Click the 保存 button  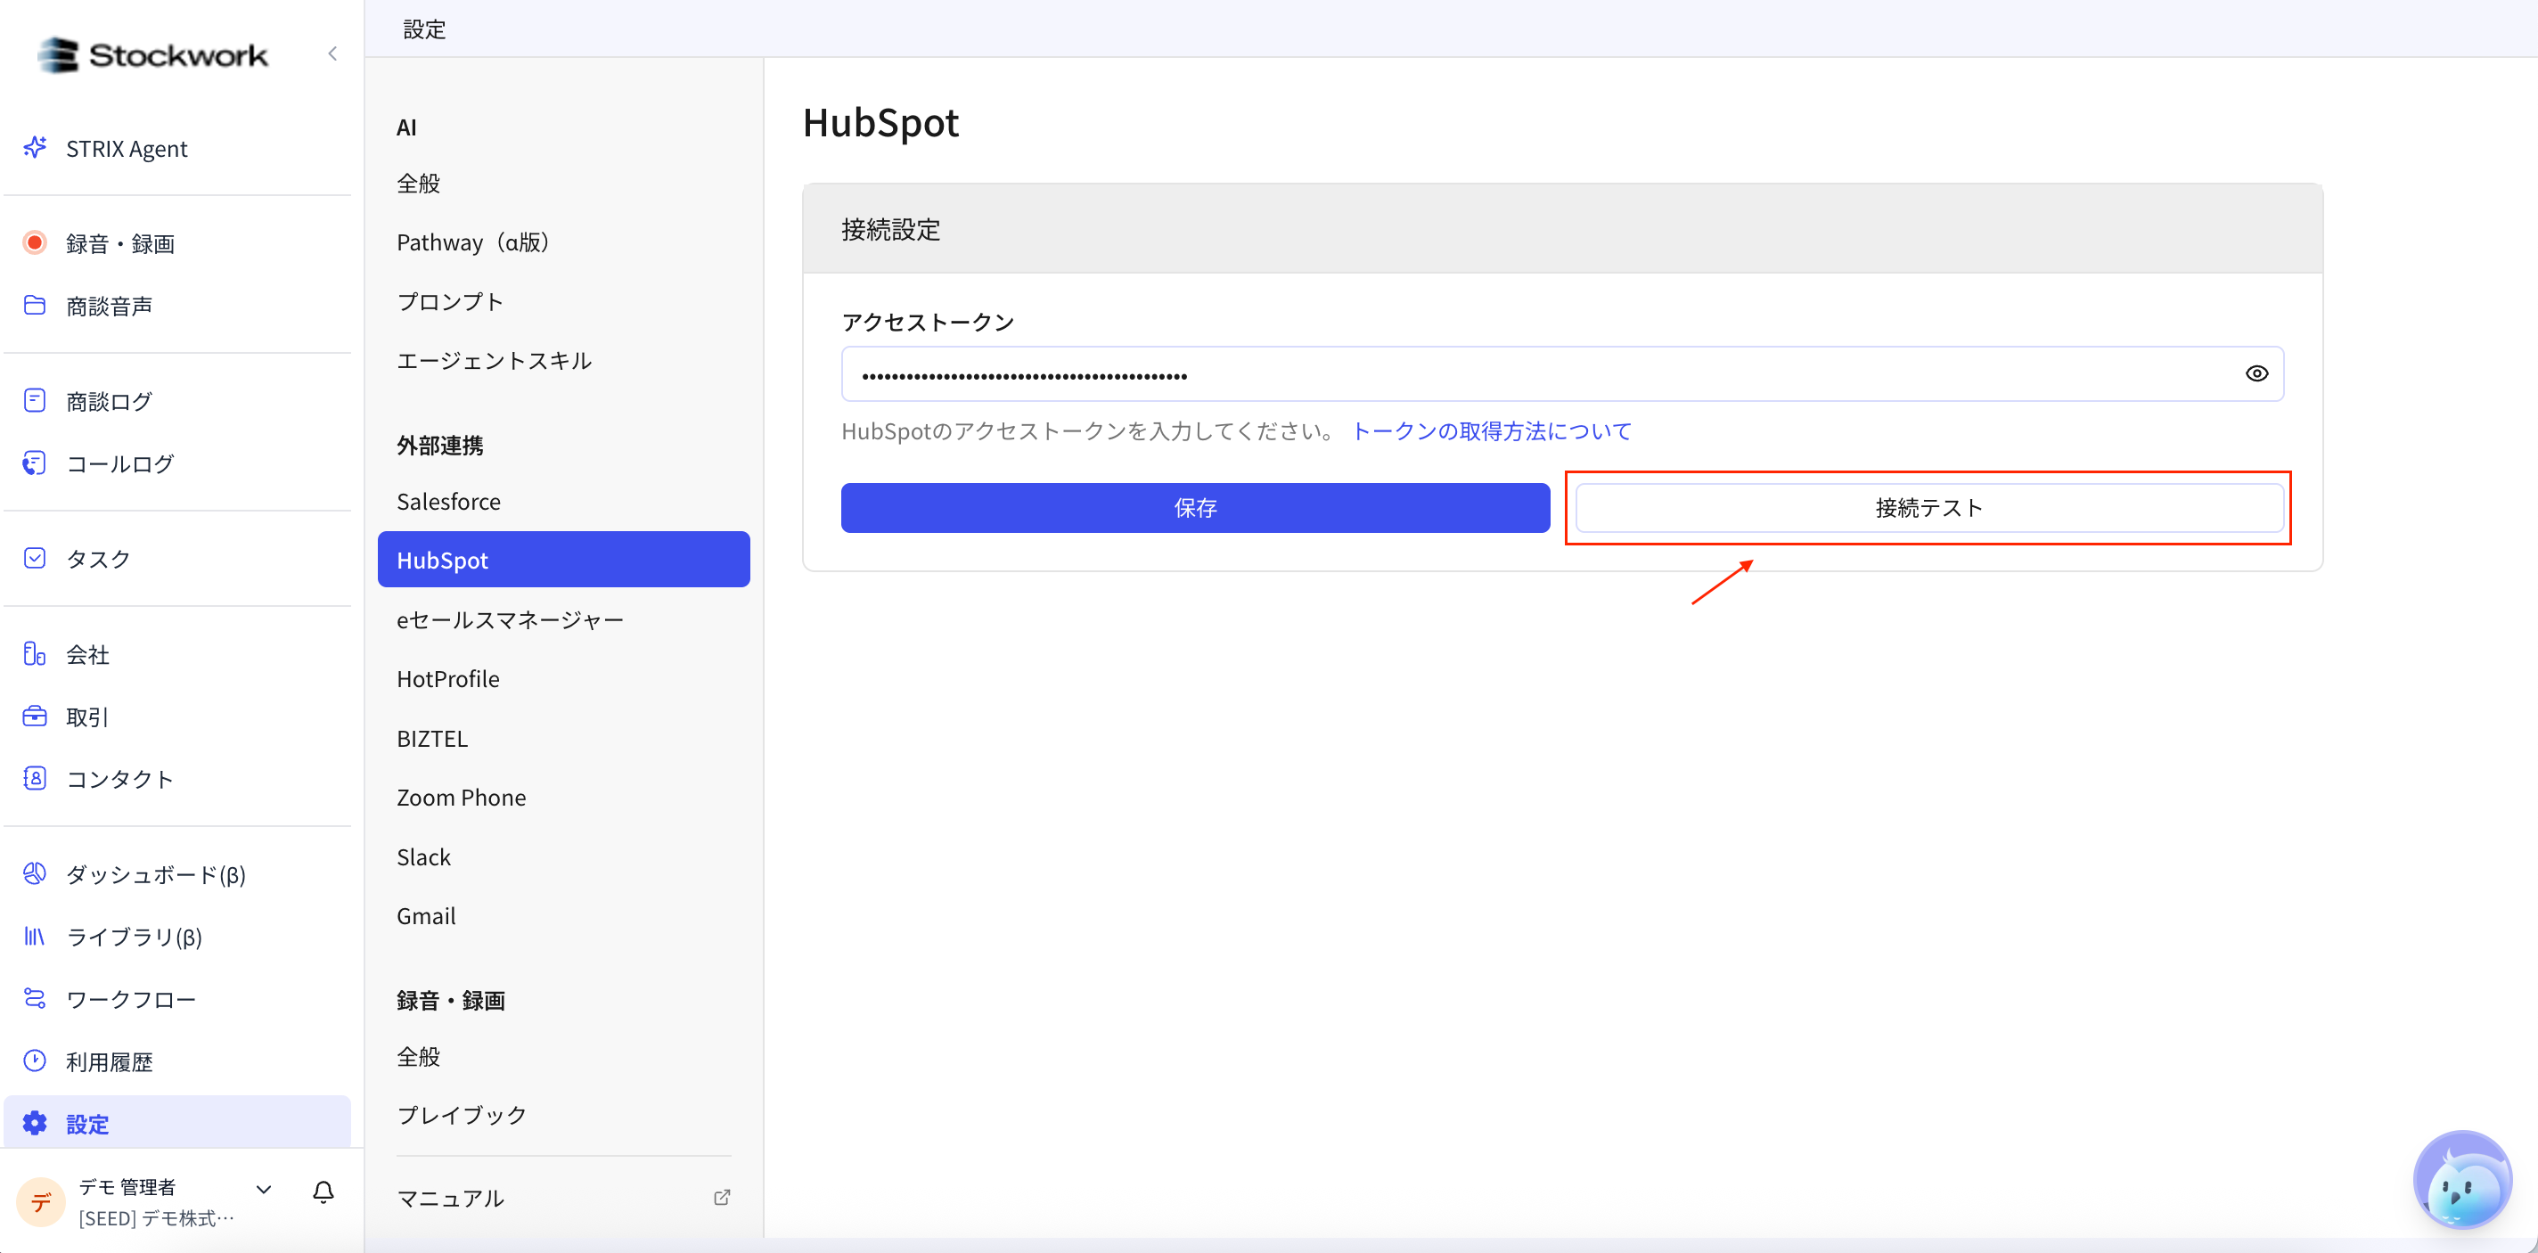tap(1195, 507)
